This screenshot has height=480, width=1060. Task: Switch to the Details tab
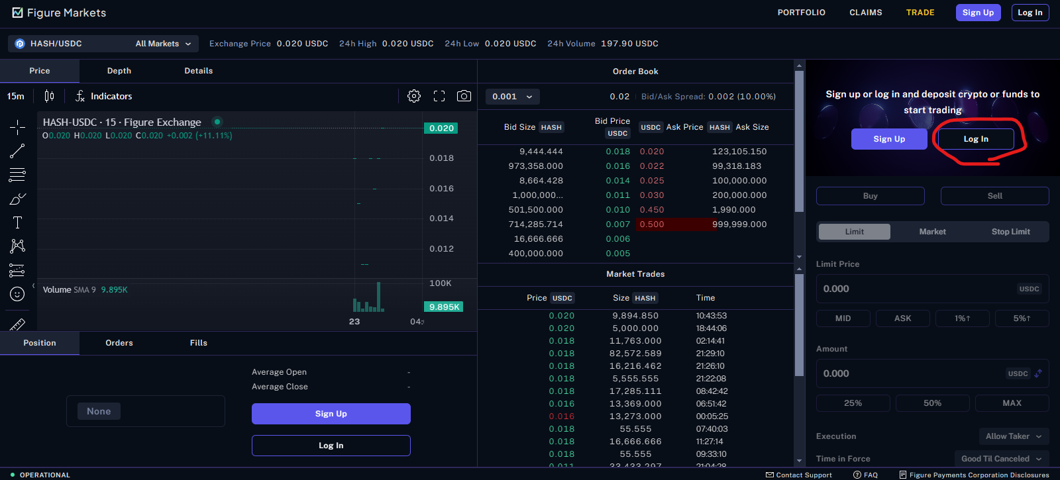point(199,71)
